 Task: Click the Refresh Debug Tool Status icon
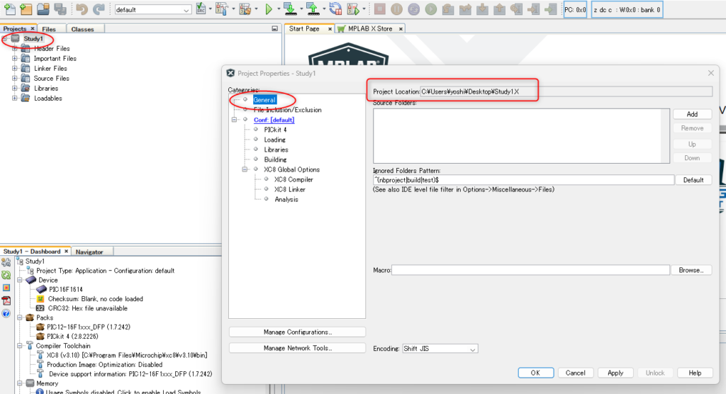[6, 275]
